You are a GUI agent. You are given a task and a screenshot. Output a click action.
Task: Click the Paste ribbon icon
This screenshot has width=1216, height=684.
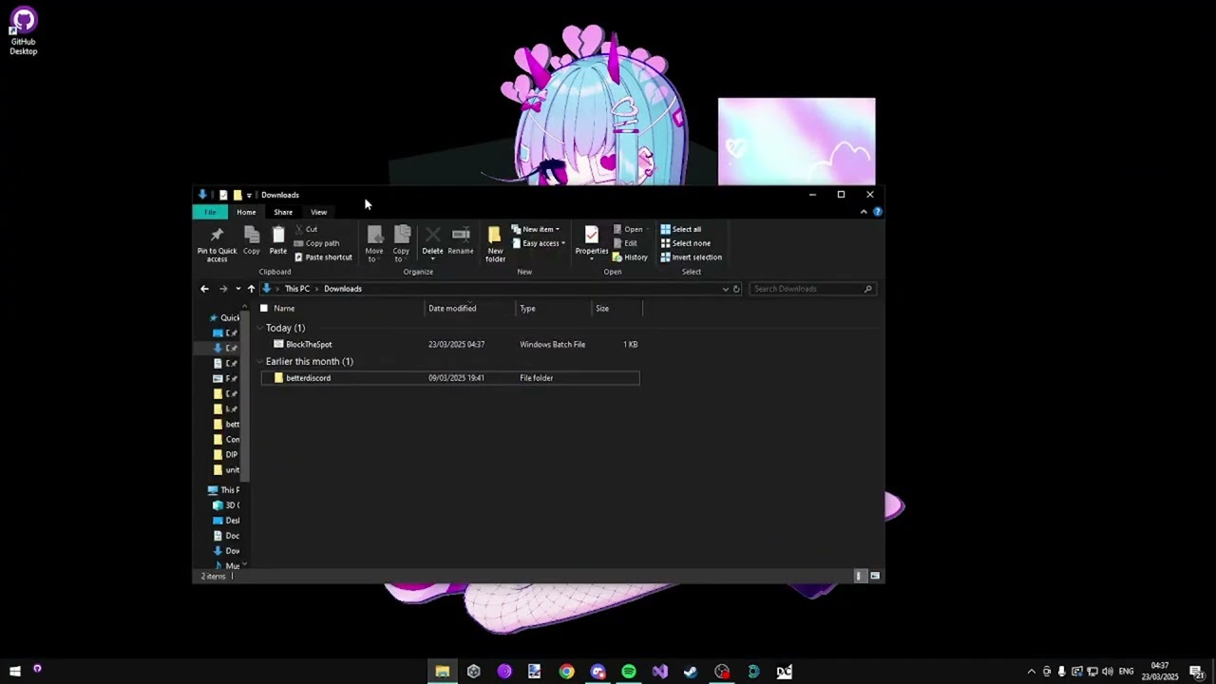pos(277,240)
